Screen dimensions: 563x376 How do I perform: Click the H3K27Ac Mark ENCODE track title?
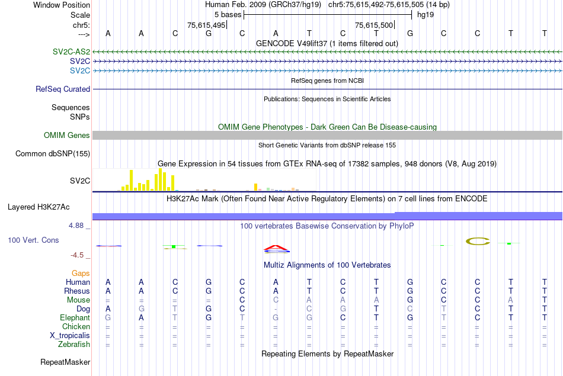327,199
